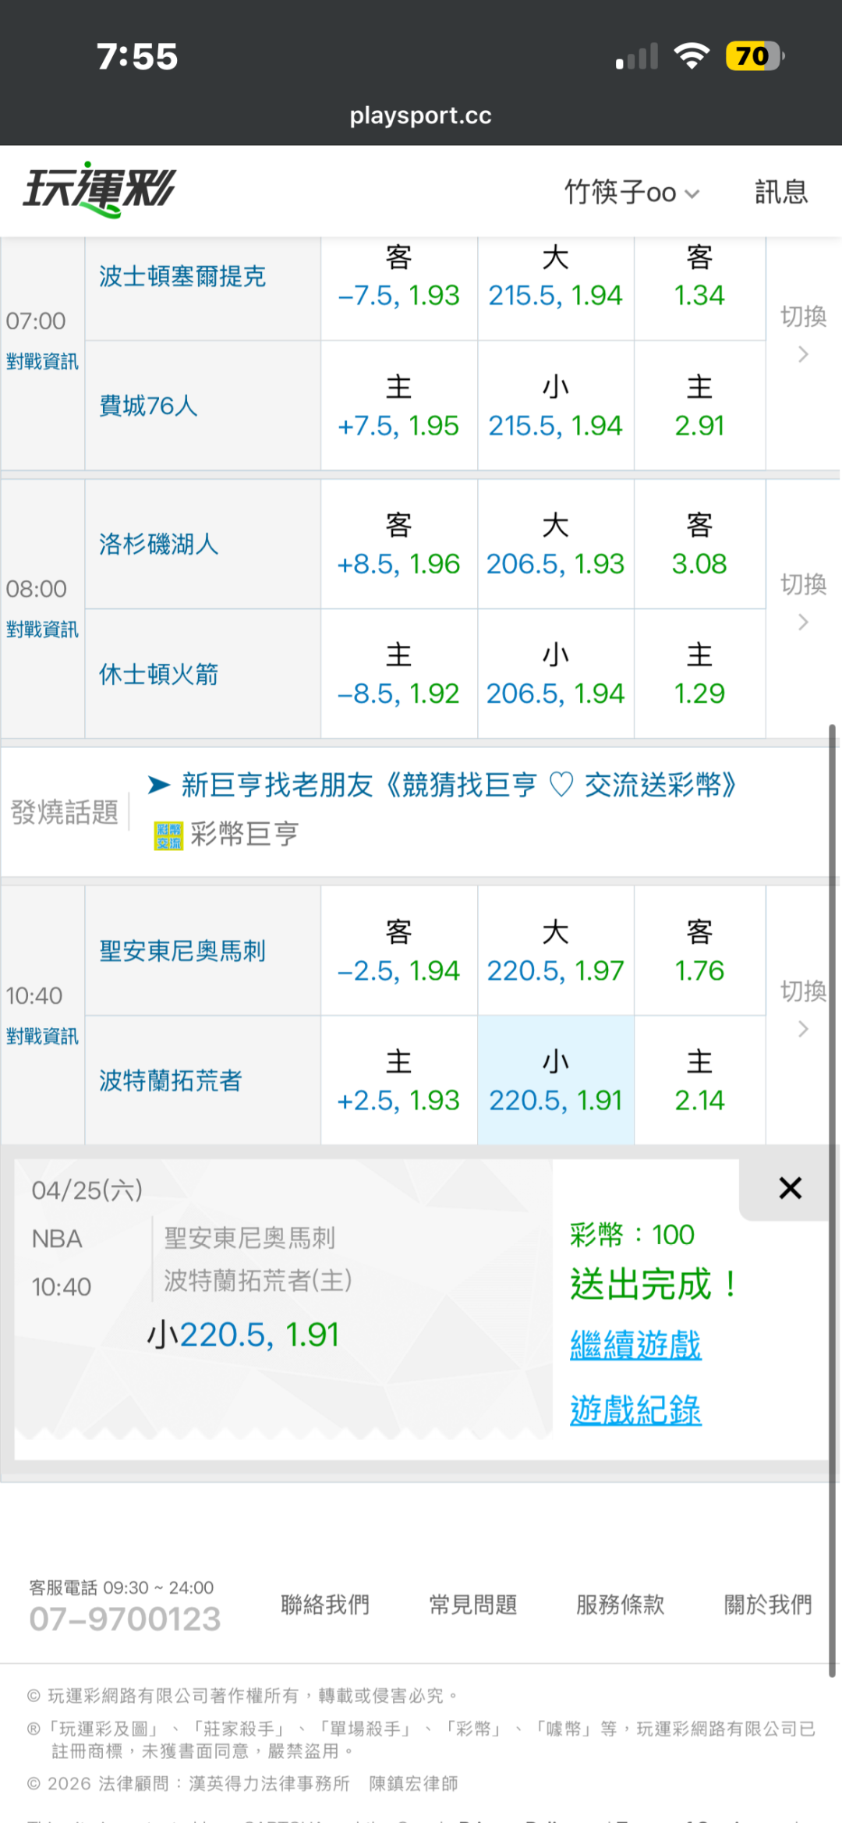
Task: Open 洛杉磯湖人 team link
Action: click(x=159, y=544)
